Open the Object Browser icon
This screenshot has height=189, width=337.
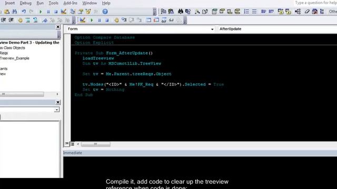[88, 12]
